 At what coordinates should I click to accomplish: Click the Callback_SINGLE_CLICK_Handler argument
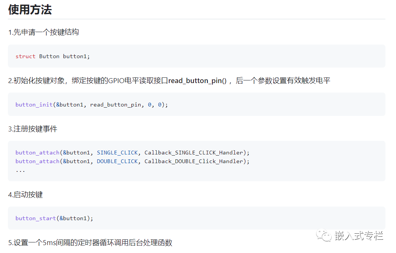193,153
